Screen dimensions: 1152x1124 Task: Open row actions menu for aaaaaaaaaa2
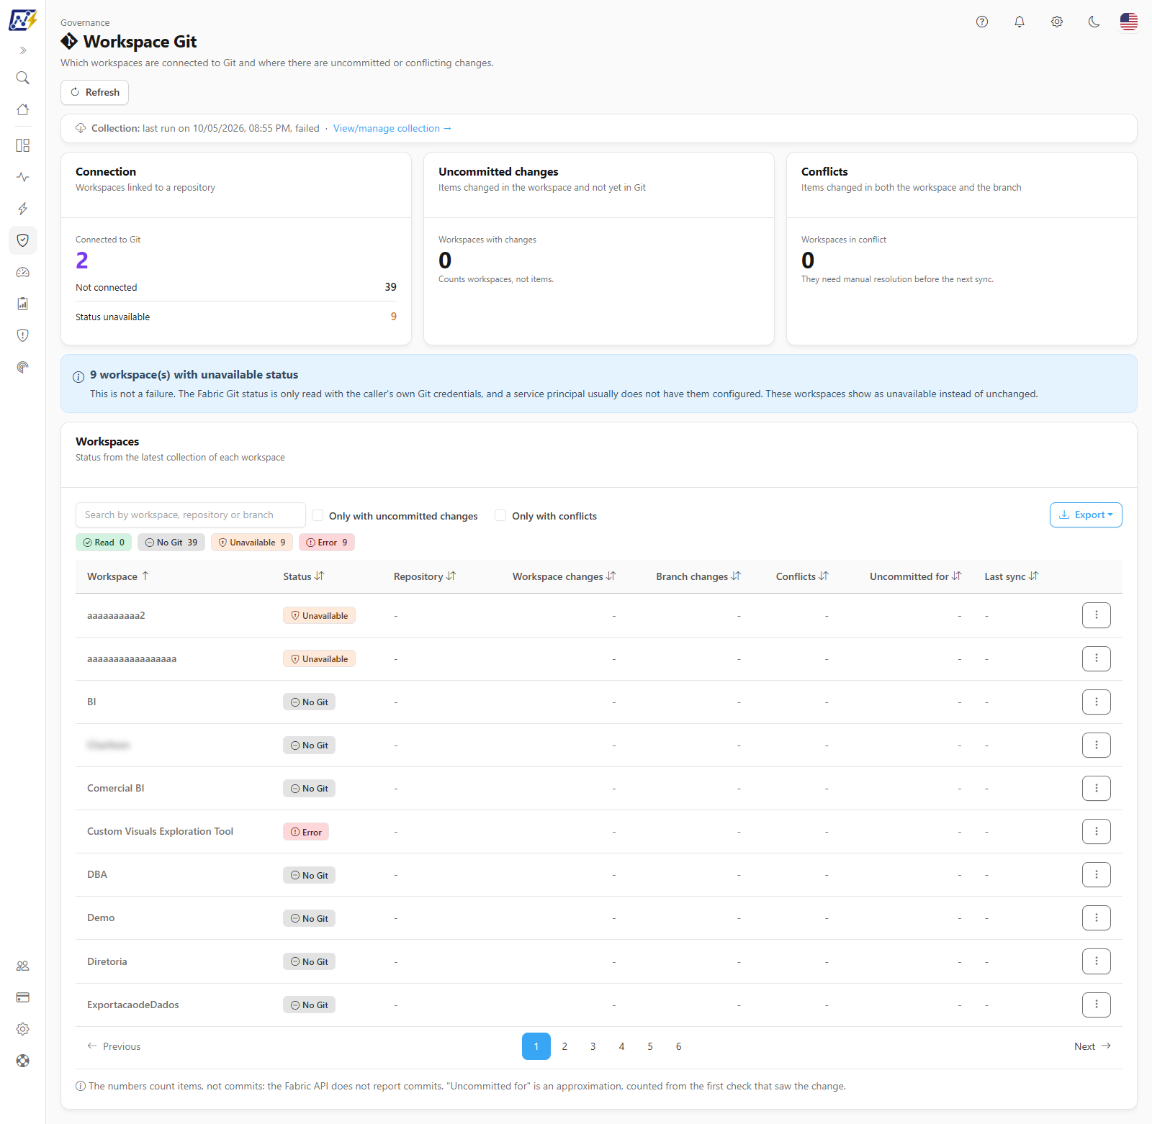pos(1097,615)
